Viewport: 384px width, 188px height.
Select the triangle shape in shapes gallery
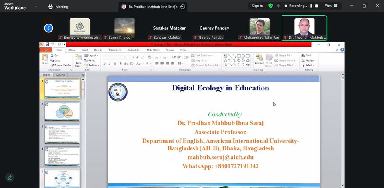click(x=225, y=60)
